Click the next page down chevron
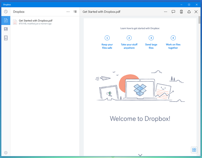202x158 pixels. pos(140,155)
